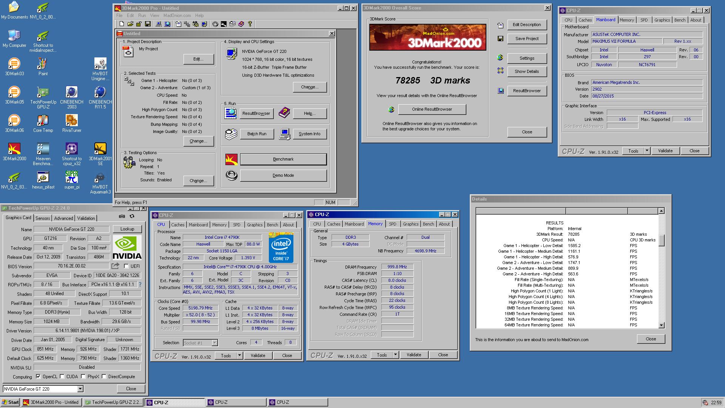Open the File menu in 3DMark2000
The image size is (725, 408).
pos(119,15)
